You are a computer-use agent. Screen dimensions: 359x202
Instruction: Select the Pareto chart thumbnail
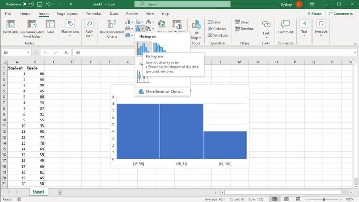159,48
